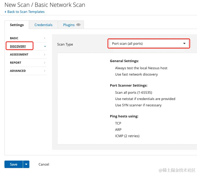This screenshot has width=197, height=174.
Task: Collapse the DISCOVERY section chevron
Action: [x=45, y=46]
